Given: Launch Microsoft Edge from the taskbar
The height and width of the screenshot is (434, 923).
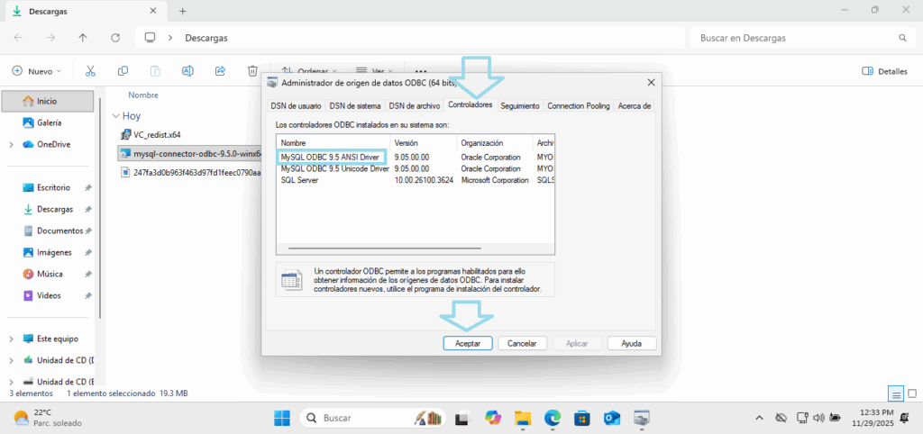Looking at the screenshot, I should (x=553, y=418).
